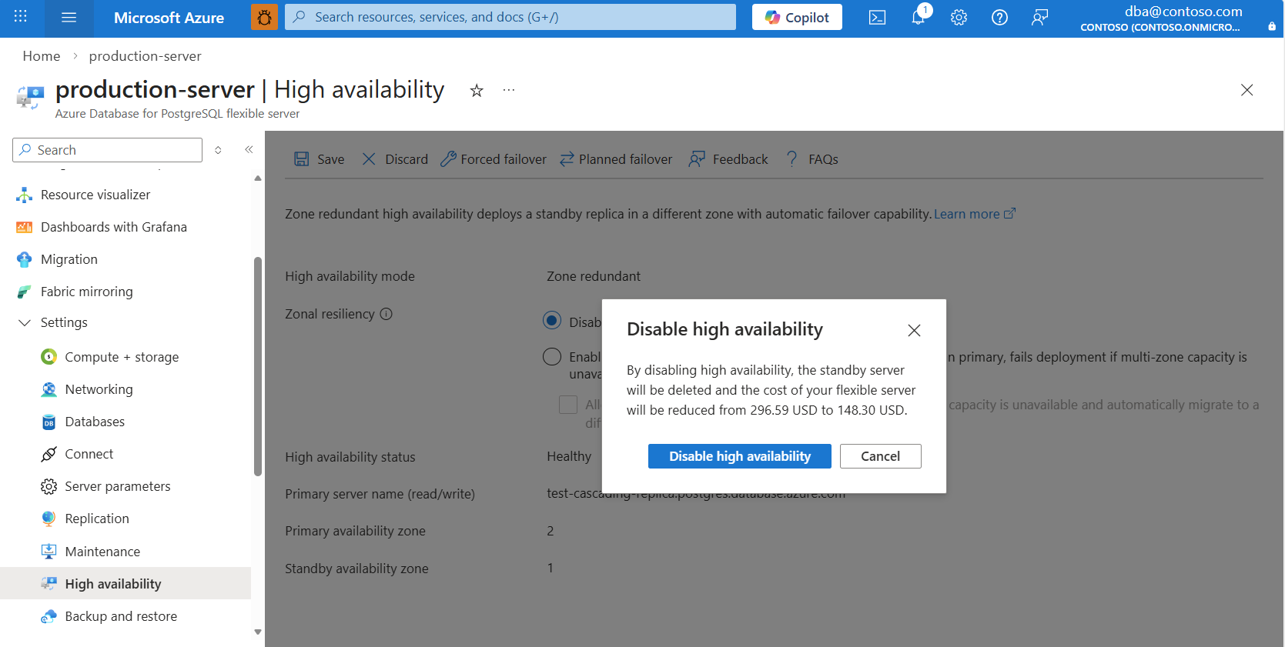Select the Disabled zonal resiliency radio button
The image size is (1285, 647).
pos(552,321)
